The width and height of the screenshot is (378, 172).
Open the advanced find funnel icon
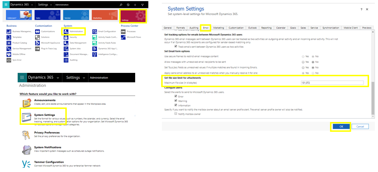pos(142,5)
